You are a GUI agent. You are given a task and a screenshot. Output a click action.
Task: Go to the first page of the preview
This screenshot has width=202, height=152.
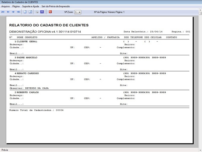coord(3,12)
